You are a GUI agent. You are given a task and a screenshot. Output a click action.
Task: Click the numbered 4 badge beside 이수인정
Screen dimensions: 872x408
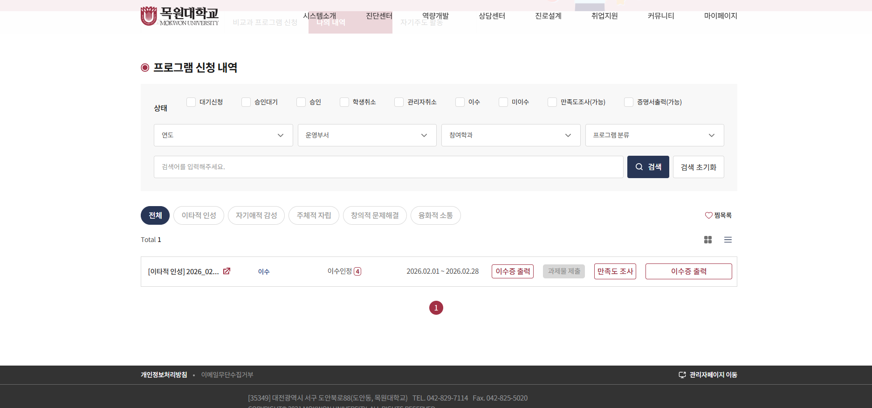coord(357,272)
